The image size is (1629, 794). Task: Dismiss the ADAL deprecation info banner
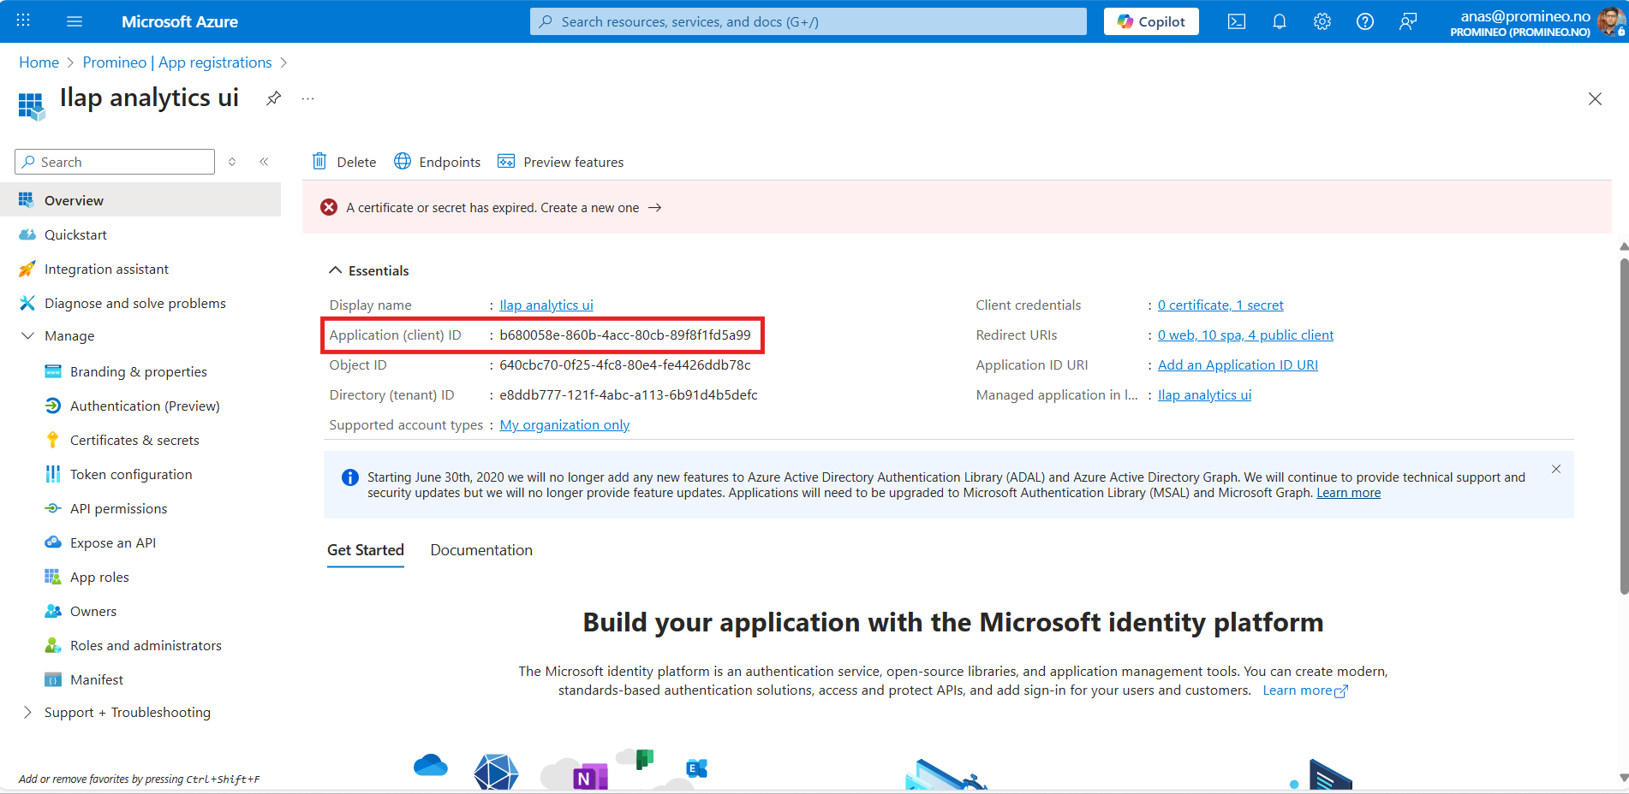[x=1556, y=469]
